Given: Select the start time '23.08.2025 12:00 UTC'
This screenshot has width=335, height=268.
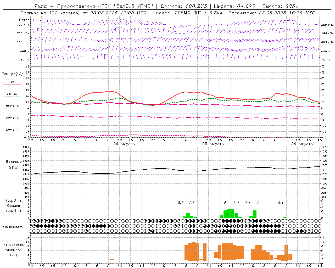Looking at the screenshot, I should tap(118, 13).
